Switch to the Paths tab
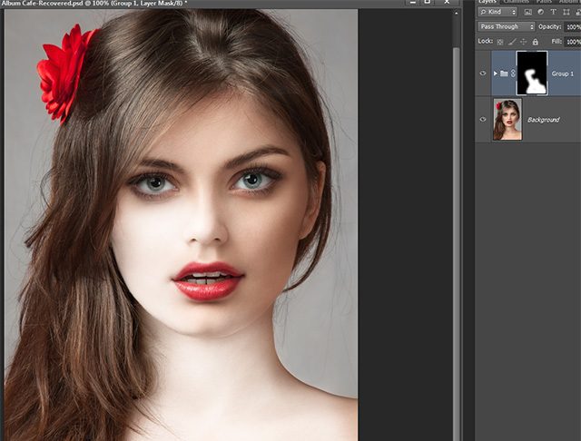The height and width of the screenshot is (441, 581). coord(544,2)
